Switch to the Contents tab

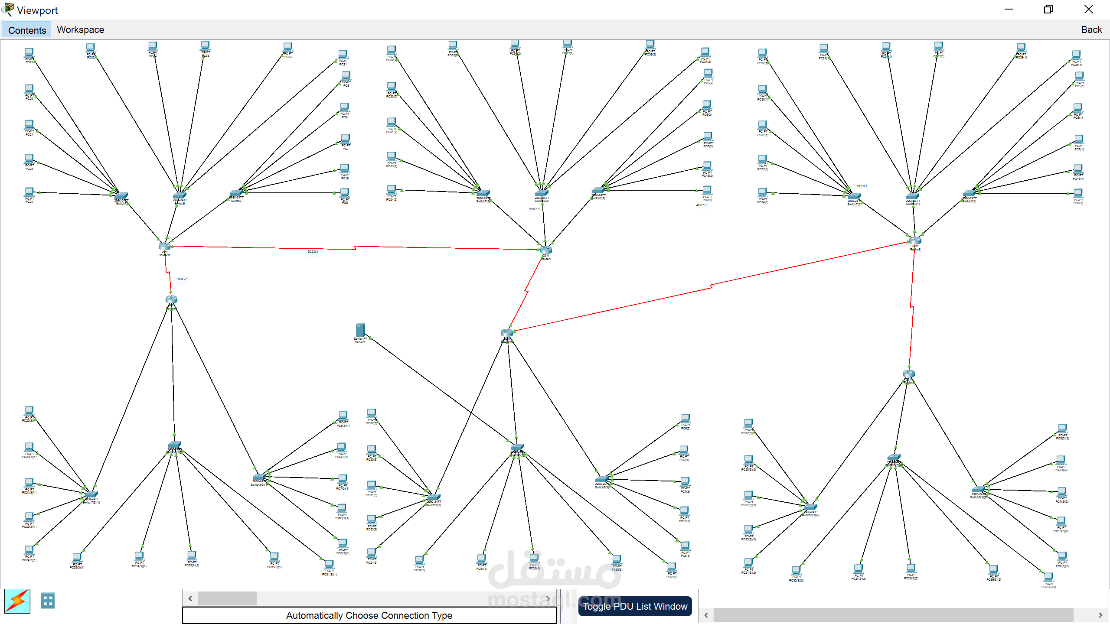[x=27, y=30]
